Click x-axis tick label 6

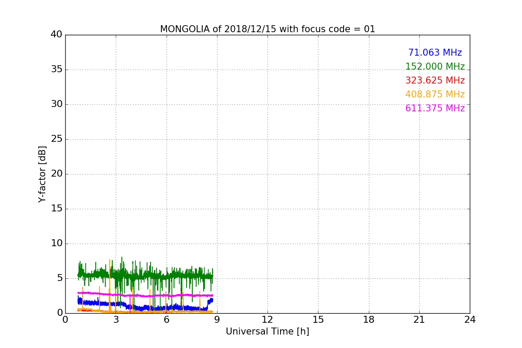[x=167, y=320]
